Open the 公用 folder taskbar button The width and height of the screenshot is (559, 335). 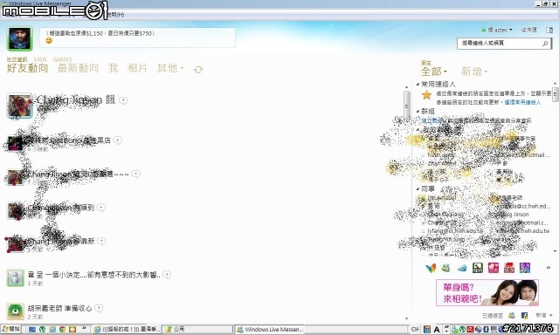[197, 330]
